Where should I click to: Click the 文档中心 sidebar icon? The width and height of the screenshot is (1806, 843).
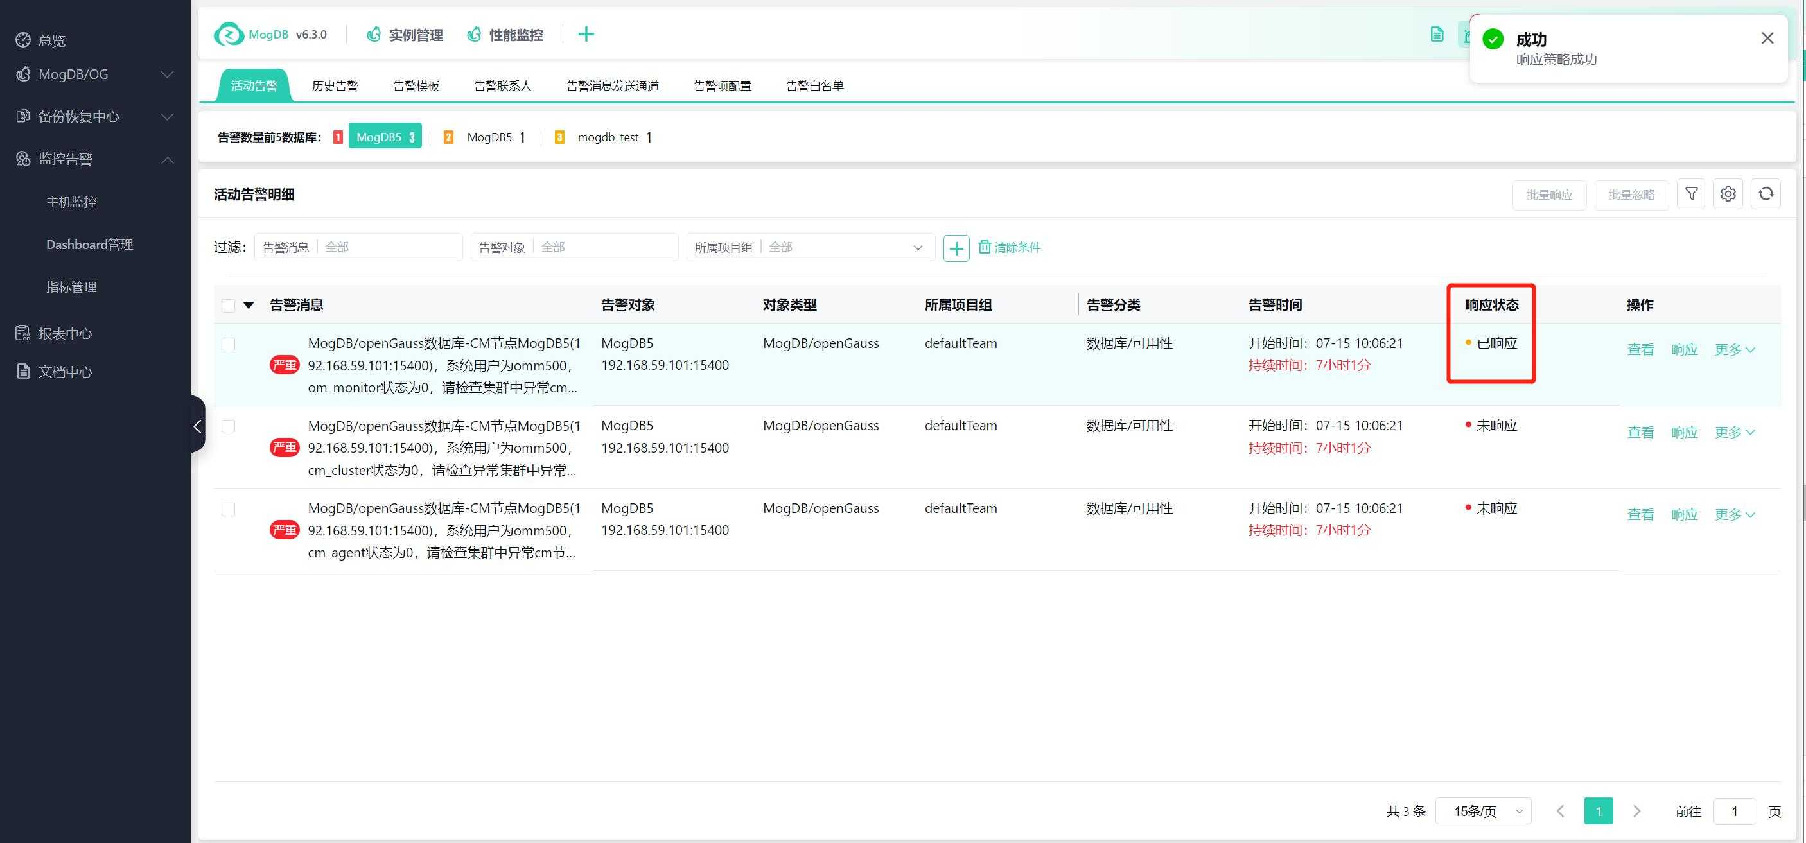(x=23, y=371)
